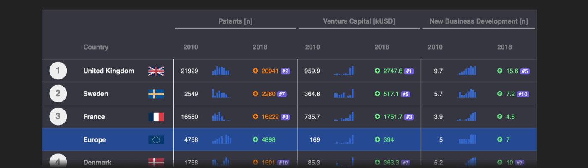Sort by the Patents column group header
This screenshot has height=168, width=588.
(x=235, y=21)
